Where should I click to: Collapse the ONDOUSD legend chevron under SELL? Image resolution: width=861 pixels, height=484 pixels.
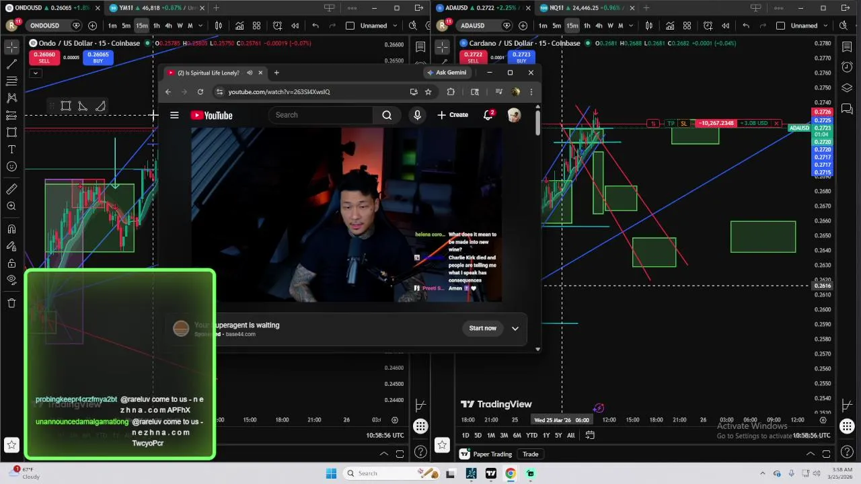tap(36, 73)
